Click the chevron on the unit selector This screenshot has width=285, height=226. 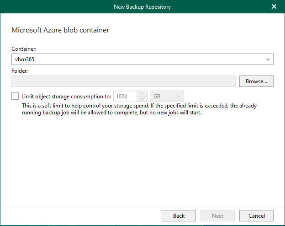coord(179,97)
